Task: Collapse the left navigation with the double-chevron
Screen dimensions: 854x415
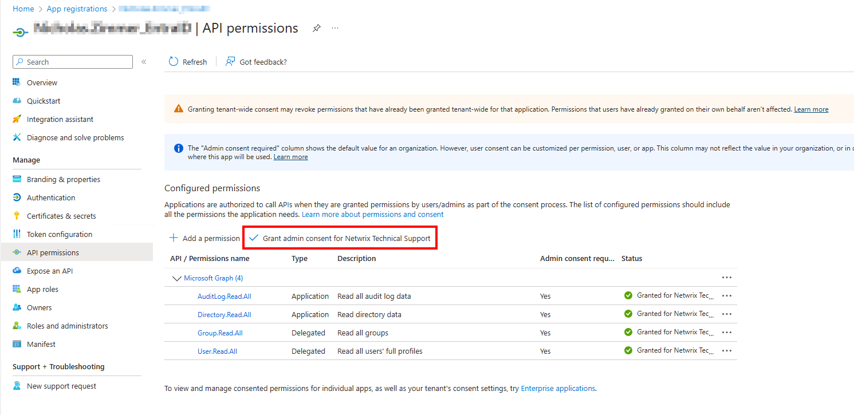Action: [144, 61]
